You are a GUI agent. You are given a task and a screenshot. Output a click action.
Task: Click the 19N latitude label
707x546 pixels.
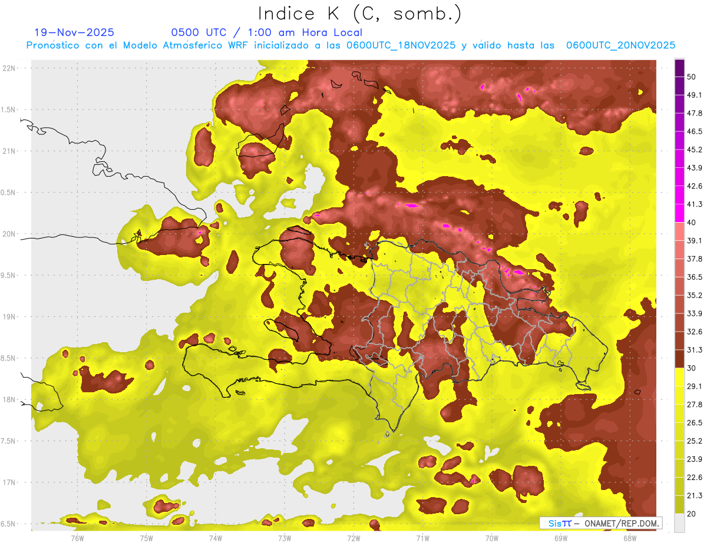pos(9,317)
